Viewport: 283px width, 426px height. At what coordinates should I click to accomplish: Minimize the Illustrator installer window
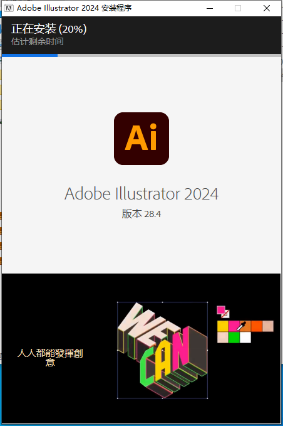pyautogui.click(x=210, y=8)
